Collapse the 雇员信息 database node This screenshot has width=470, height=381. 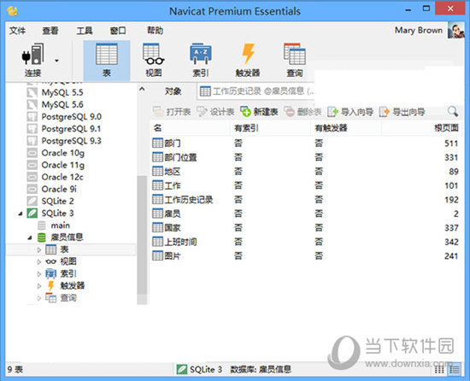coord(30,237)
